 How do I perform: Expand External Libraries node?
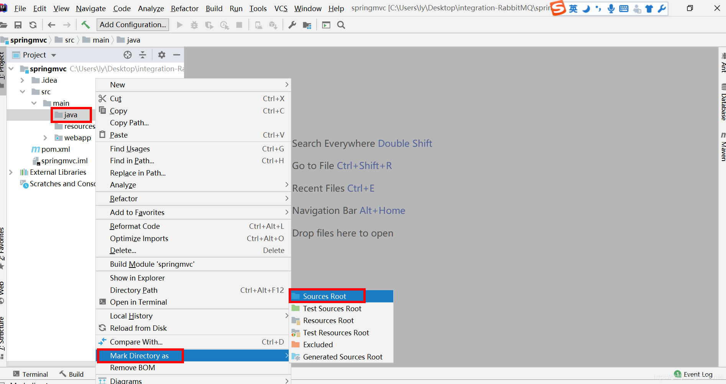pyautogui.click(x=11, y=172)
